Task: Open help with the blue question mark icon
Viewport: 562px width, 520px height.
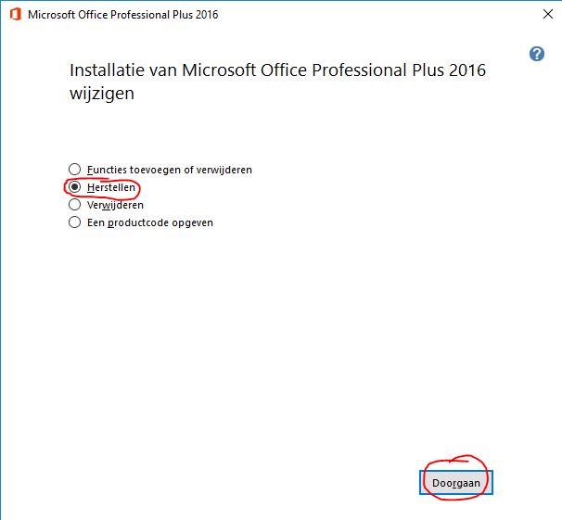Action: point(537,54)
